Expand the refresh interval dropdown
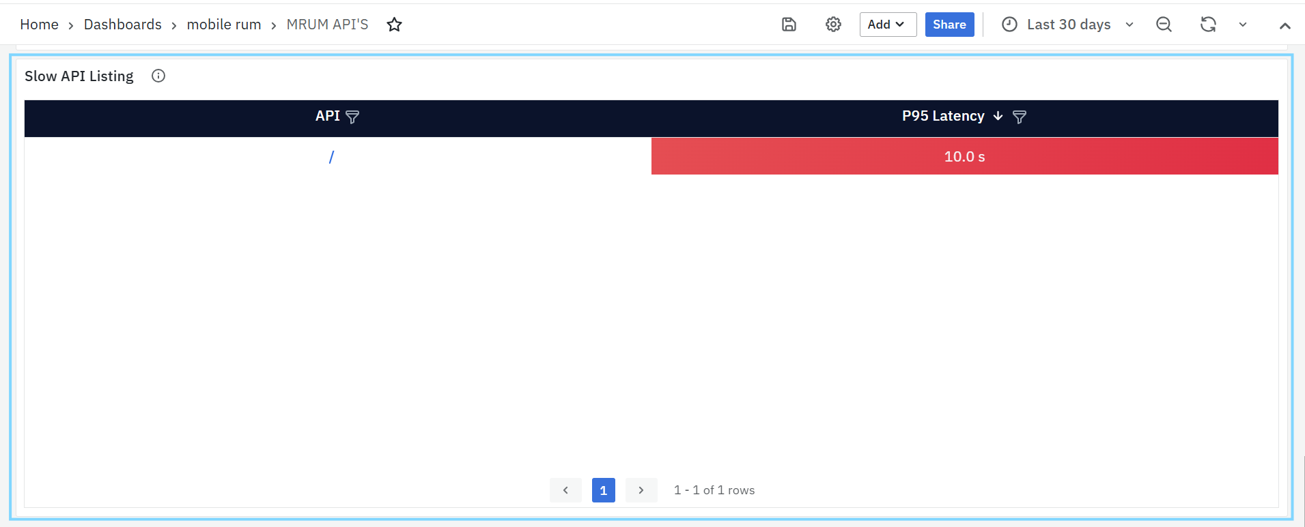1305x527 pixels. pos(1243,25)
